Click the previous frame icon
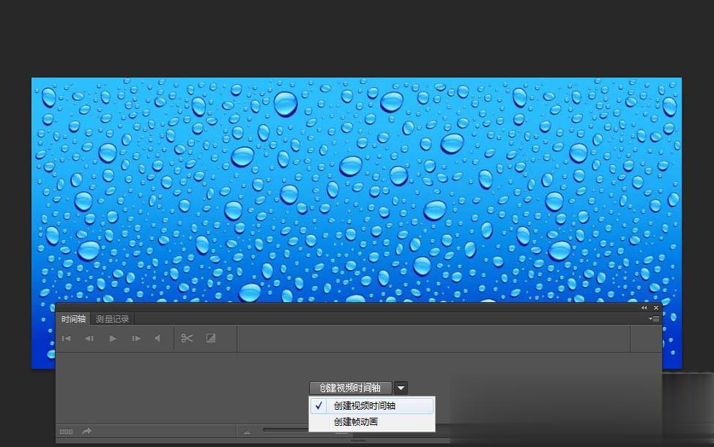The height and width of the screenshot is (447, 714). pyautogui.click(x=89, y=339)
